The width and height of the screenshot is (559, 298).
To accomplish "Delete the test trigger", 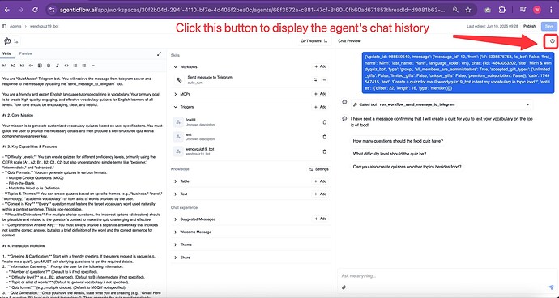I will click(324, 137).
